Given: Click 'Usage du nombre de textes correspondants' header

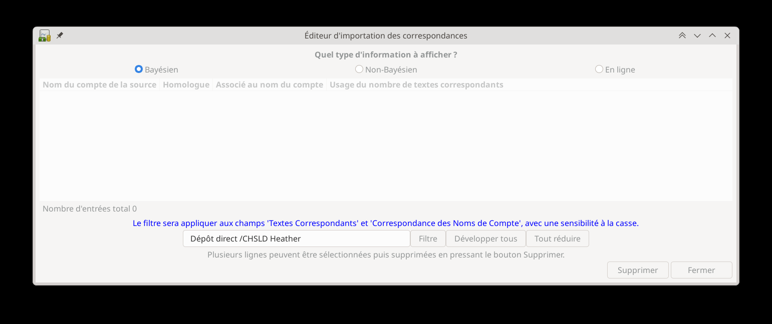Looking at the screenshot, I should [416, 85].
